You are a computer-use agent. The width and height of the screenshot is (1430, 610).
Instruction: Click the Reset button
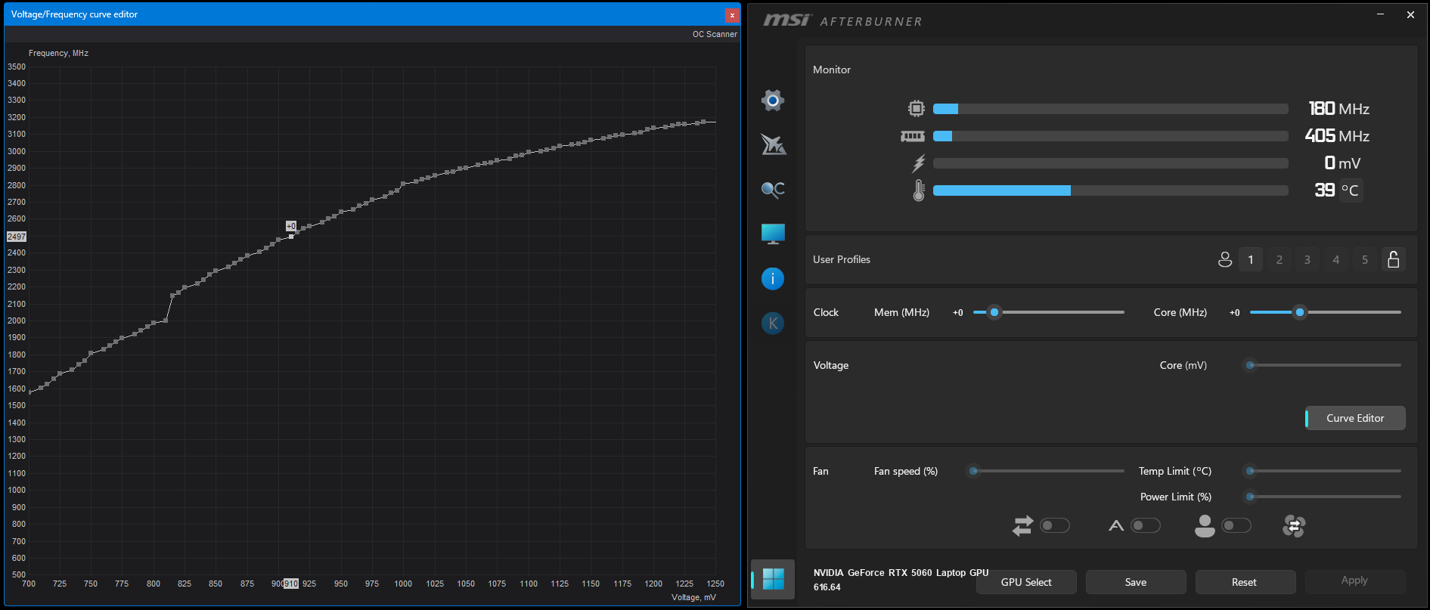(1244, 582)
